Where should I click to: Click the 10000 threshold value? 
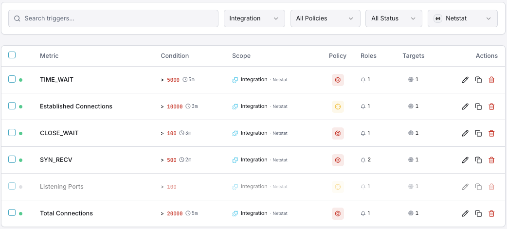(x=175, y=106)
